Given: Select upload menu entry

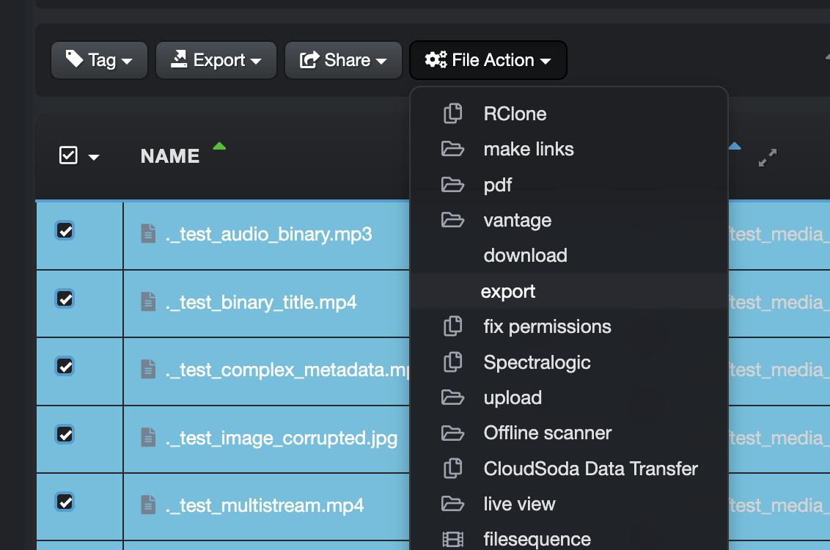Looking at the screenshot, I should pyautogui.click(x=569, y=397).
